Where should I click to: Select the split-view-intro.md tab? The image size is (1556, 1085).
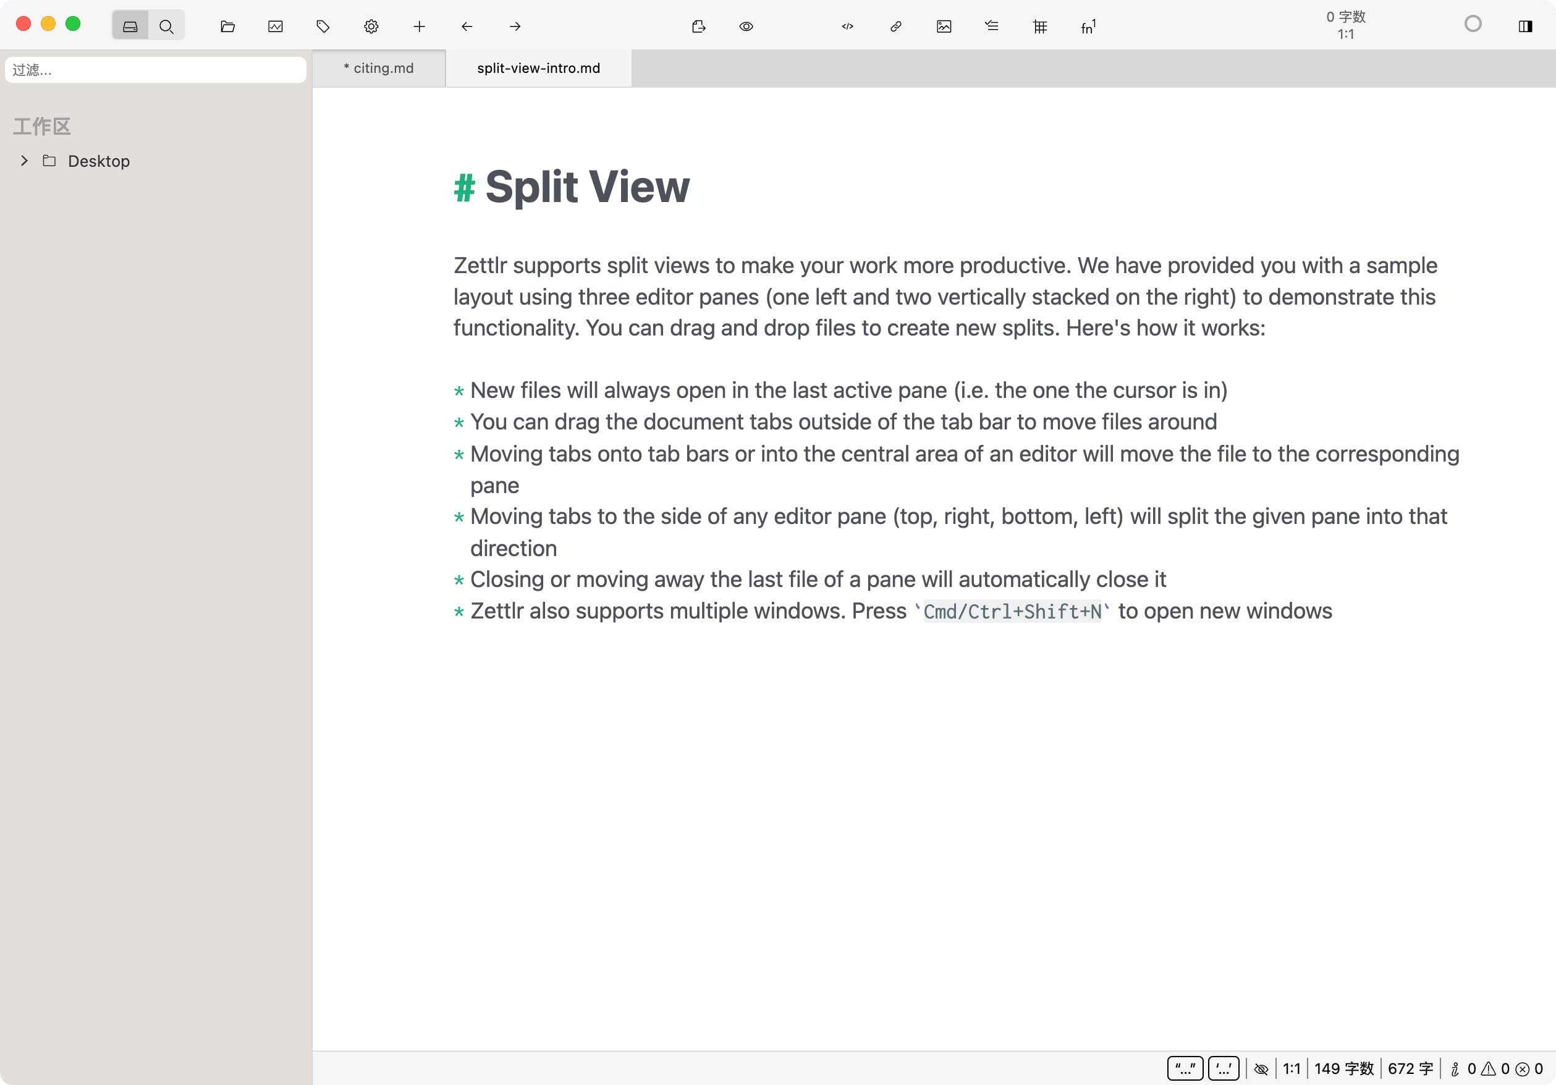coord(539,69)
